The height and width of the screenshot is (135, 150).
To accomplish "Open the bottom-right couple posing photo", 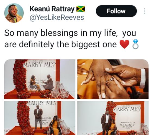I will 113,118.
